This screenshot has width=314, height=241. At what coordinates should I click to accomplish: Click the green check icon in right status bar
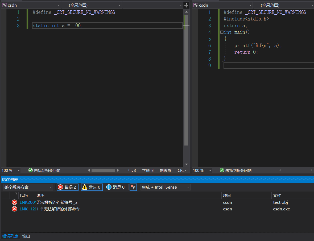(222, 170)
